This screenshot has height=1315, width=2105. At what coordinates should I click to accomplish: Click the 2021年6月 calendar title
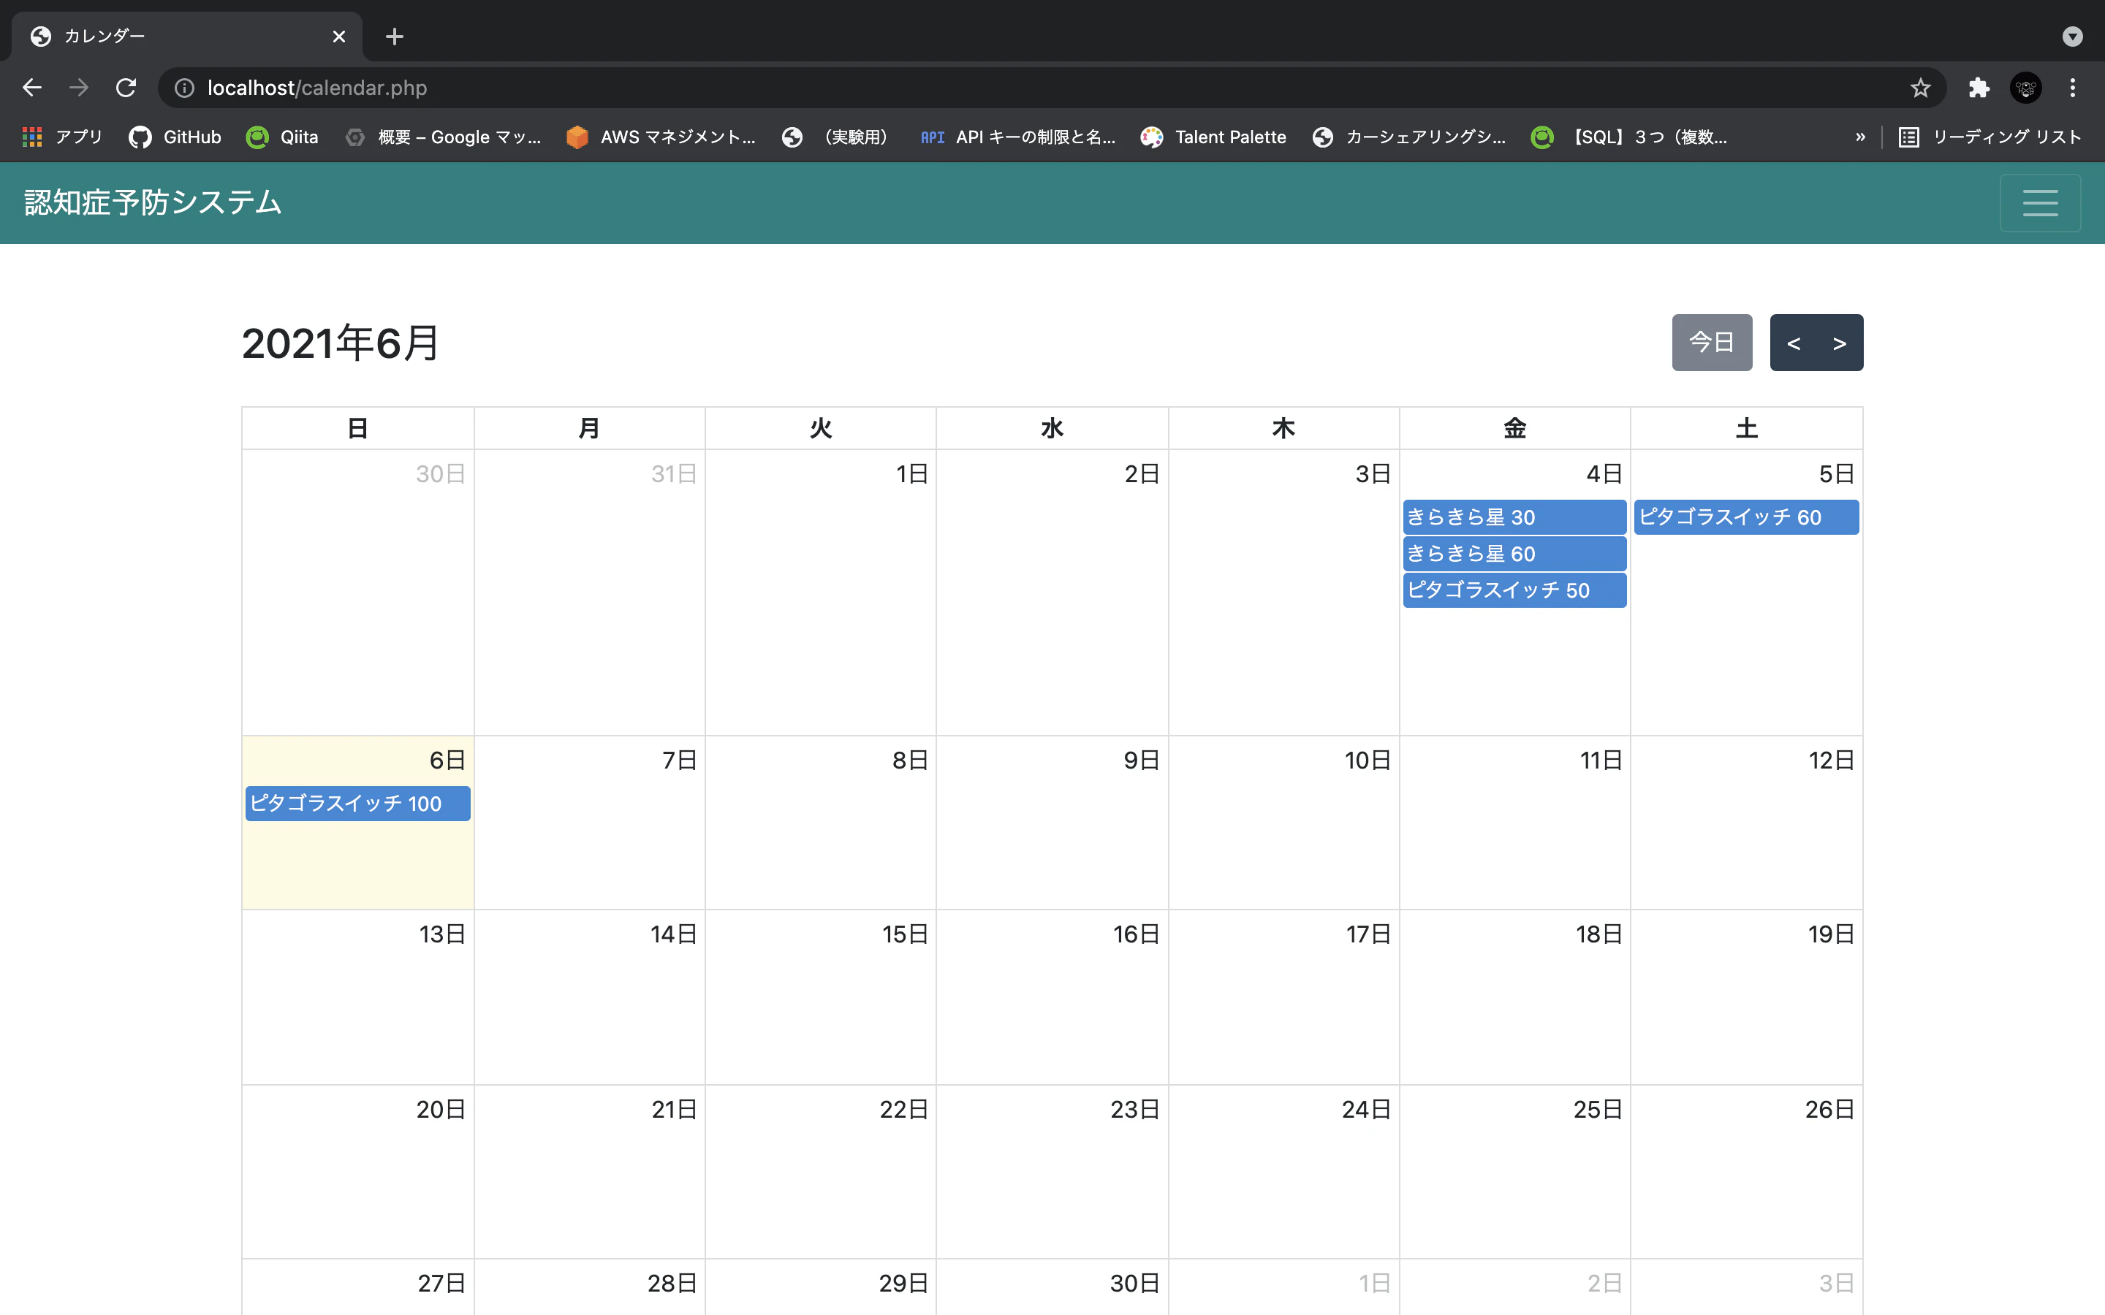[x=341, y=343]
